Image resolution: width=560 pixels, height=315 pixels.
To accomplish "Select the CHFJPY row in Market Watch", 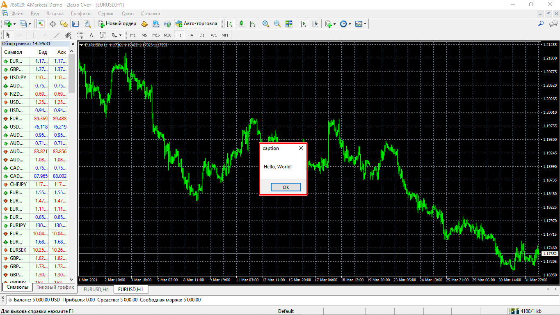I will tap(18, 184).
